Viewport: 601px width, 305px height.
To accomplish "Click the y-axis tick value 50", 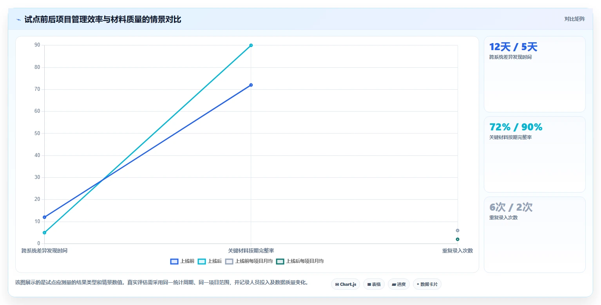I will (37, 133).
